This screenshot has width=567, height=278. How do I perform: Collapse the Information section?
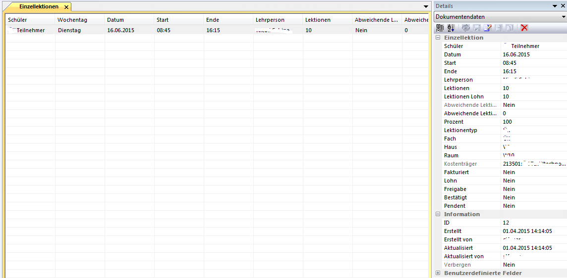pyautogui.click(x=438, y=214)
